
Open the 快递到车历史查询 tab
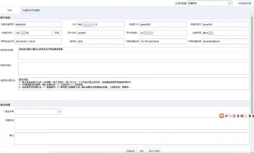31,10
